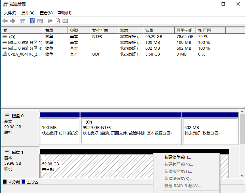Viewport: 246px width, 193px height.
Task: Click the 78.64 GB free space cell
Action: point(185,37)
